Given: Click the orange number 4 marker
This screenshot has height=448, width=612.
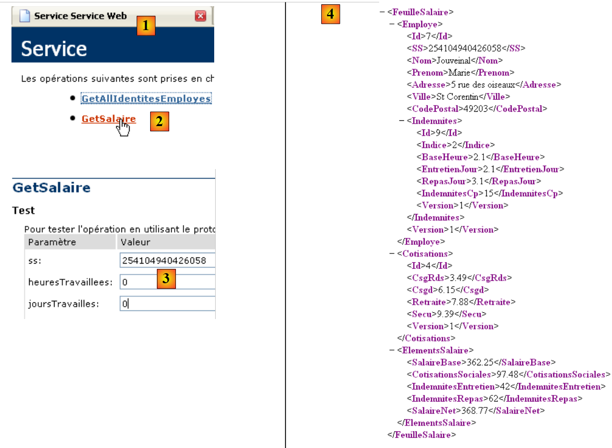Looking at the screenshot, I should click(x=330, y=14).
